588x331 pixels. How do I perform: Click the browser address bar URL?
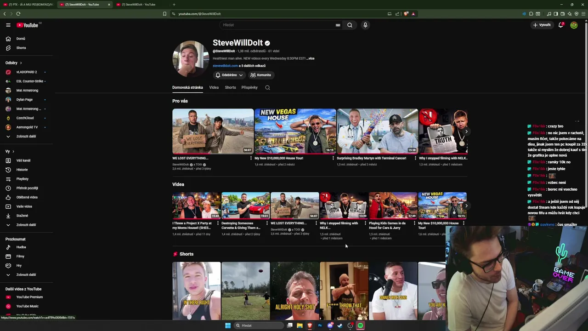[199, 14]
